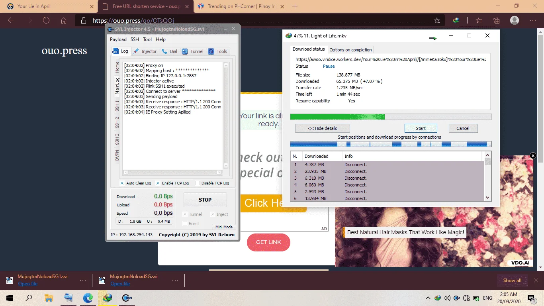The image size is (544, 306).
Task: Open the battery icon in the system tray
Action: tap(476, 298)
